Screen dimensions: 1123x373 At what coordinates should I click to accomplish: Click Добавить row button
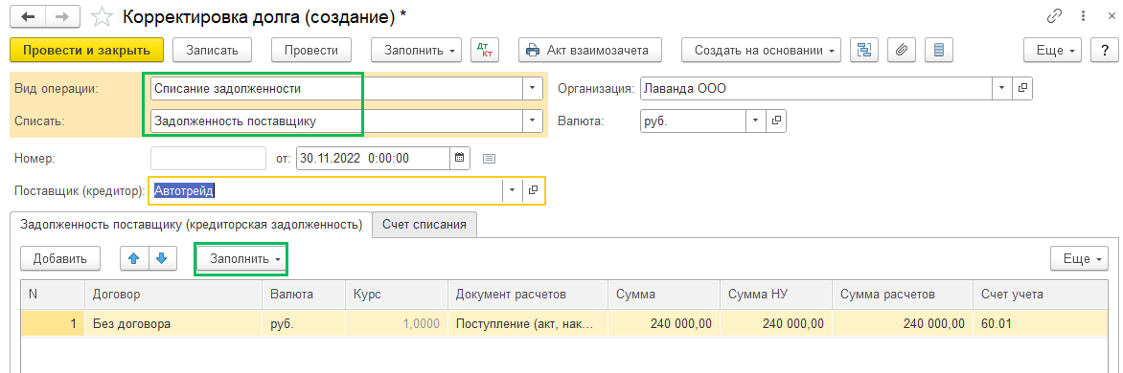[60, 258]
